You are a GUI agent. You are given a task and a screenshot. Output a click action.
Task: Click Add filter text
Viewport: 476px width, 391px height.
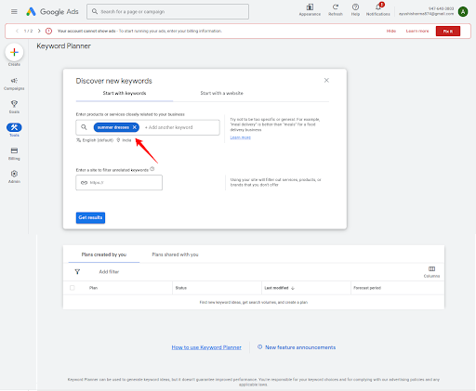pyautogui.click(x=109, y=271)
